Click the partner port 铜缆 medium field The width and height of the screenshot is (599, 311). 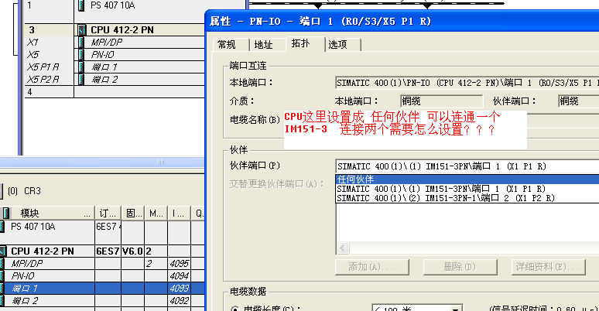tap(578, 101)
